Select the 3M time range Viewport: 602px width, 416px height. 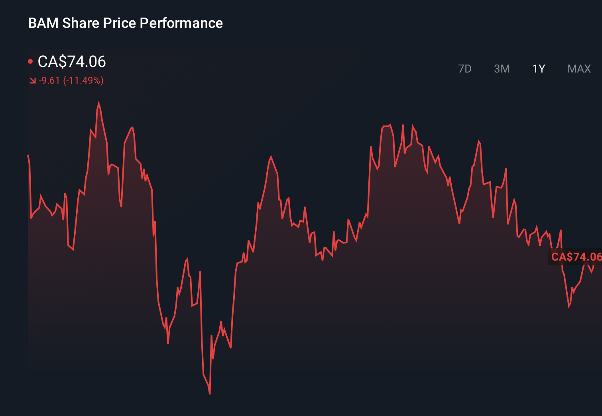point(502,69)
